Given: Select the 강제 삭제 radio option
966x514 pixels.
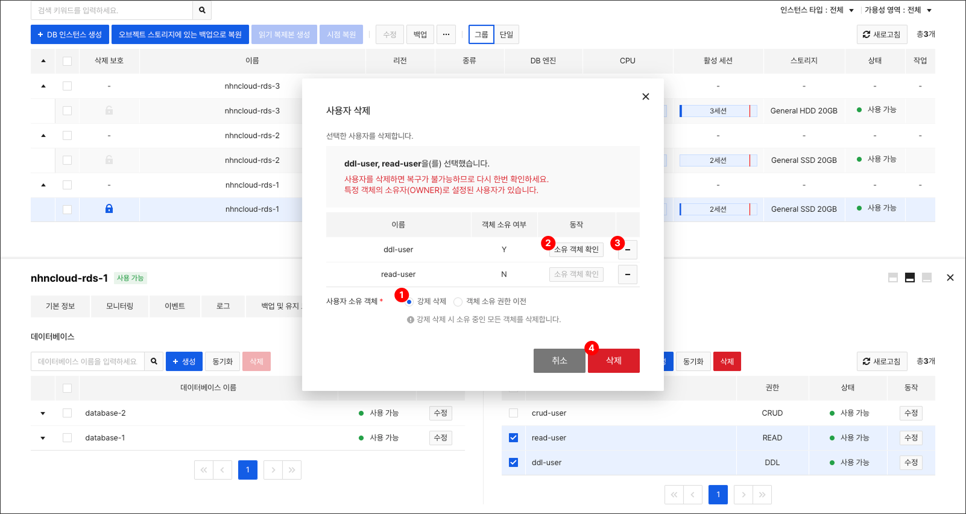Looking at the screenshot, I should pyautogui.click(x=409, y=302).
